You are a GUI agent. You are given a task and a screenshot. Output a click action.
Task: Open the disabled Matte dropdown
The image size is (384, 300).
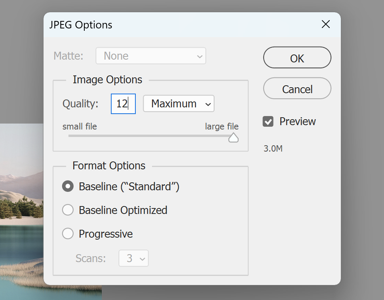[x=151, y=56]
